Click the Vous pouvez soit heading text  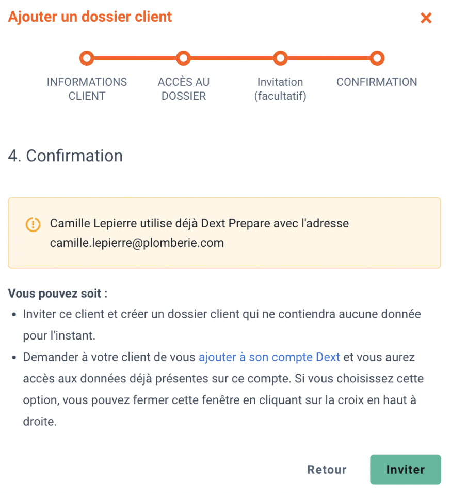(x=58, y=294)
